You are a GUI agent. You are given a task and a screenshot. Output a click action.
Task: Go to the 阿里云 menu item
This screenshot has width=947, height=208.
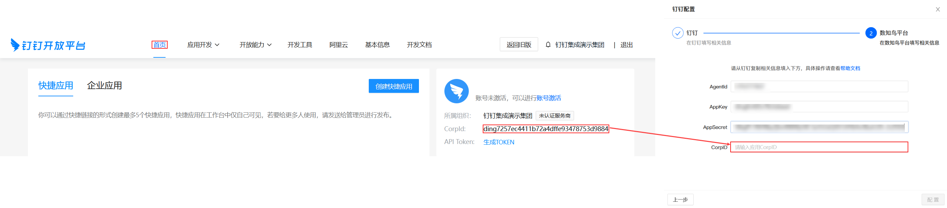coord(338,45)
